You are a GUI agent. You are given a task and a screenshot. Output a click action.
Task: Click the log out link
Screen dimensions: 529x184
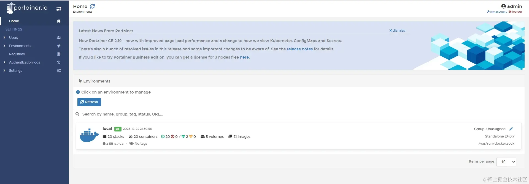coord(515,12)
